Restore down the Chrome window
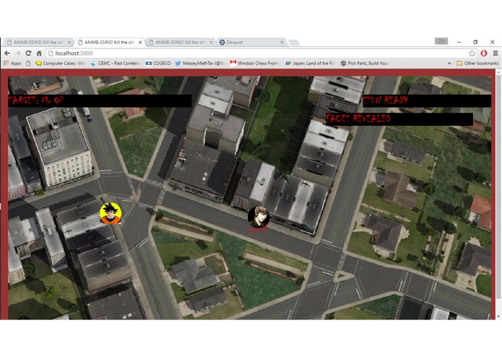This screenshot has width=502, height=357. [475, 42]
